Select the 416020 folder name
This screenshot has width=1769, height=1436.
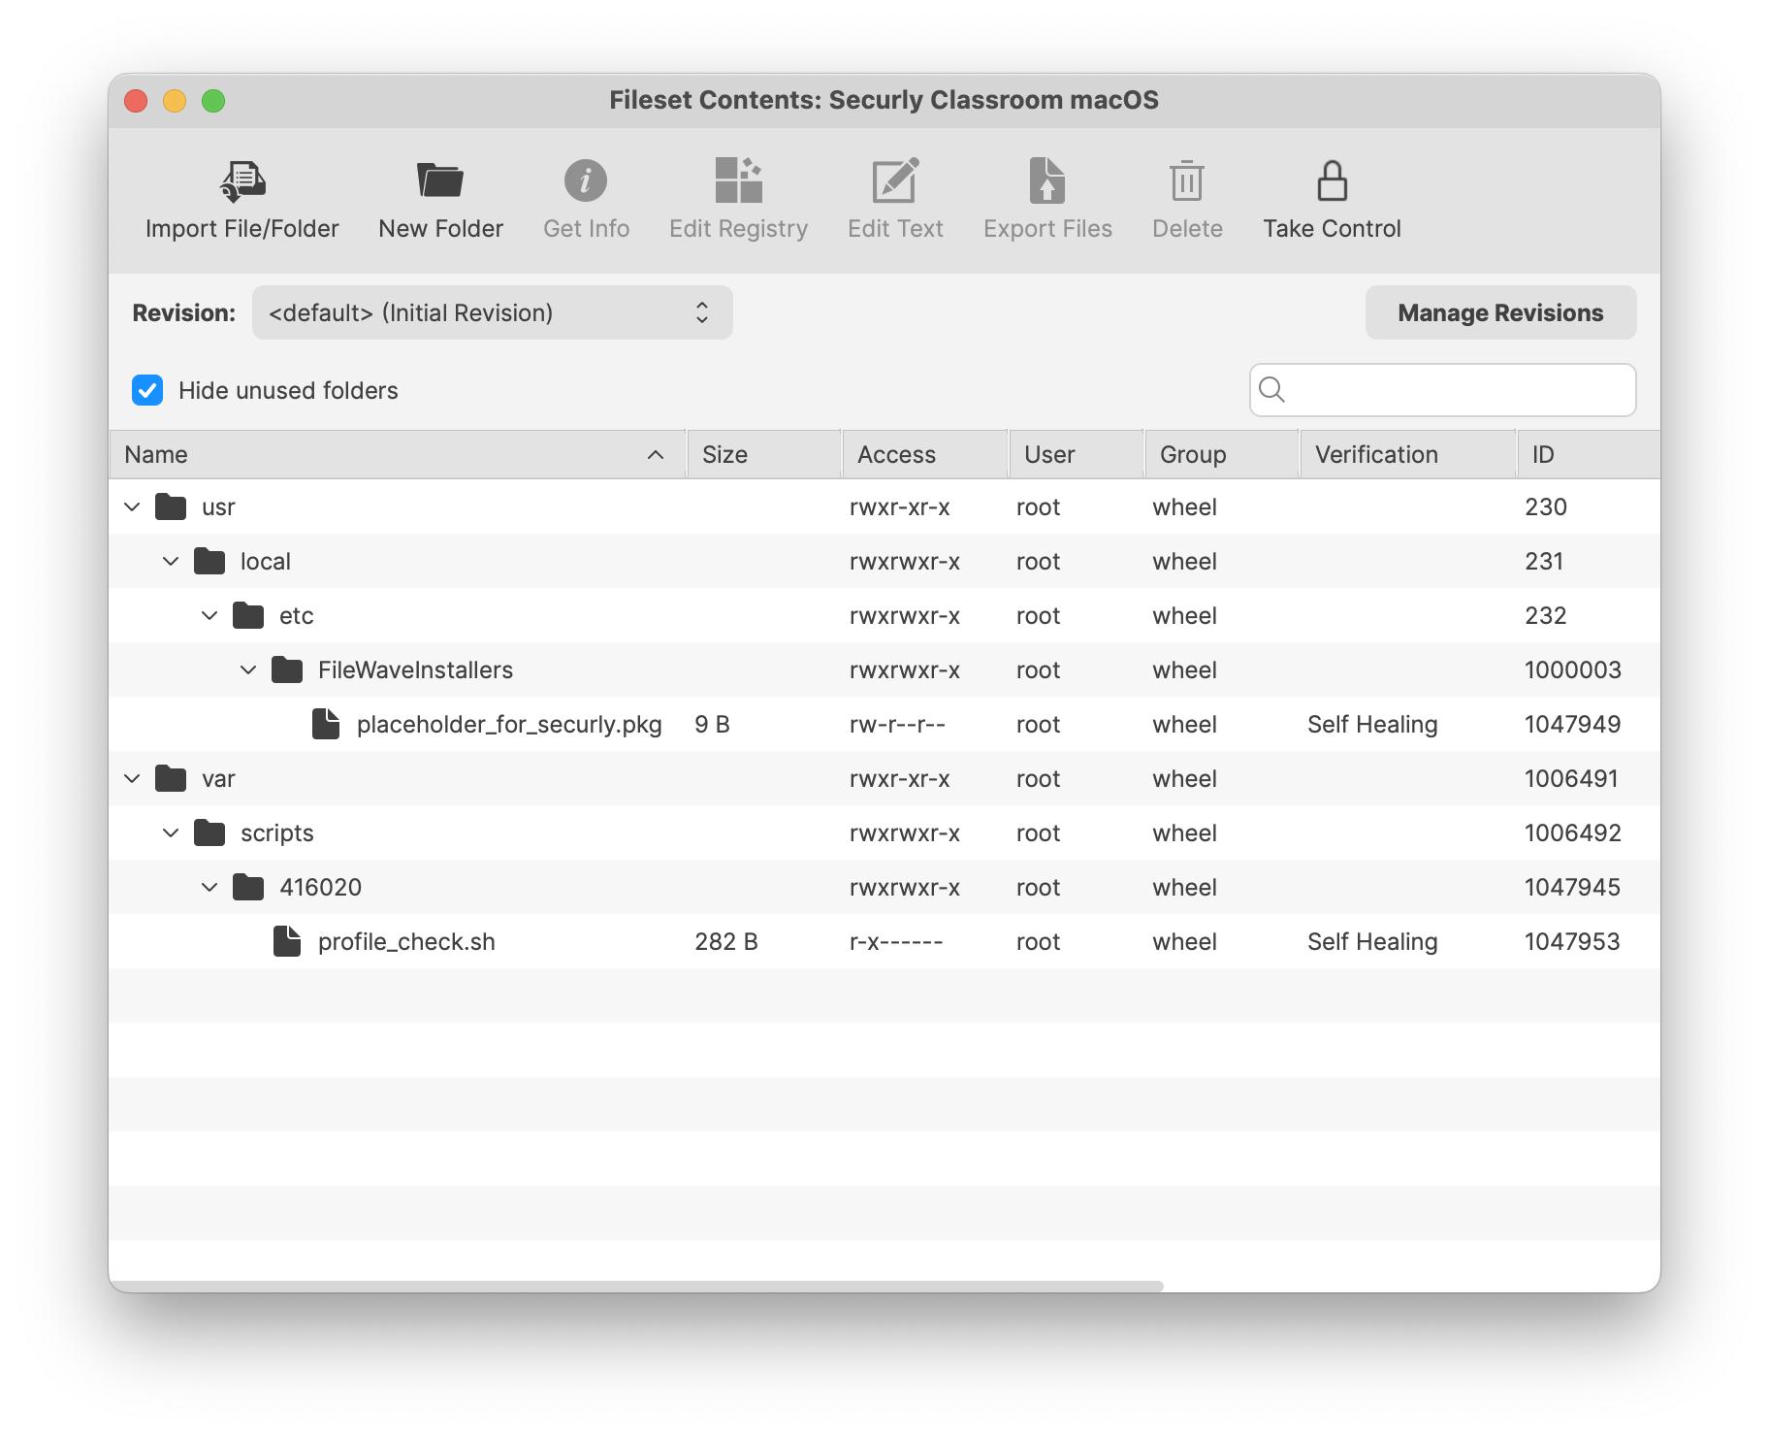[320, 887]
